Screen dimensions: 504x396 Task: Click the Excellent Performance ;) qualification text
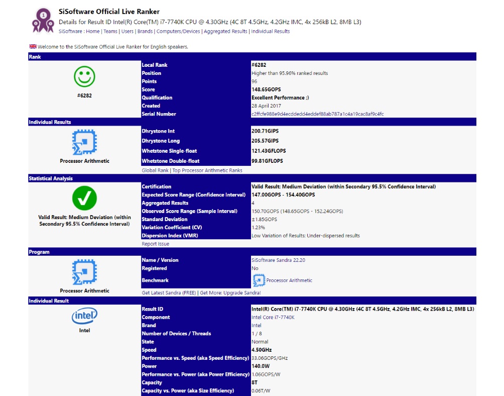(280, 97)
